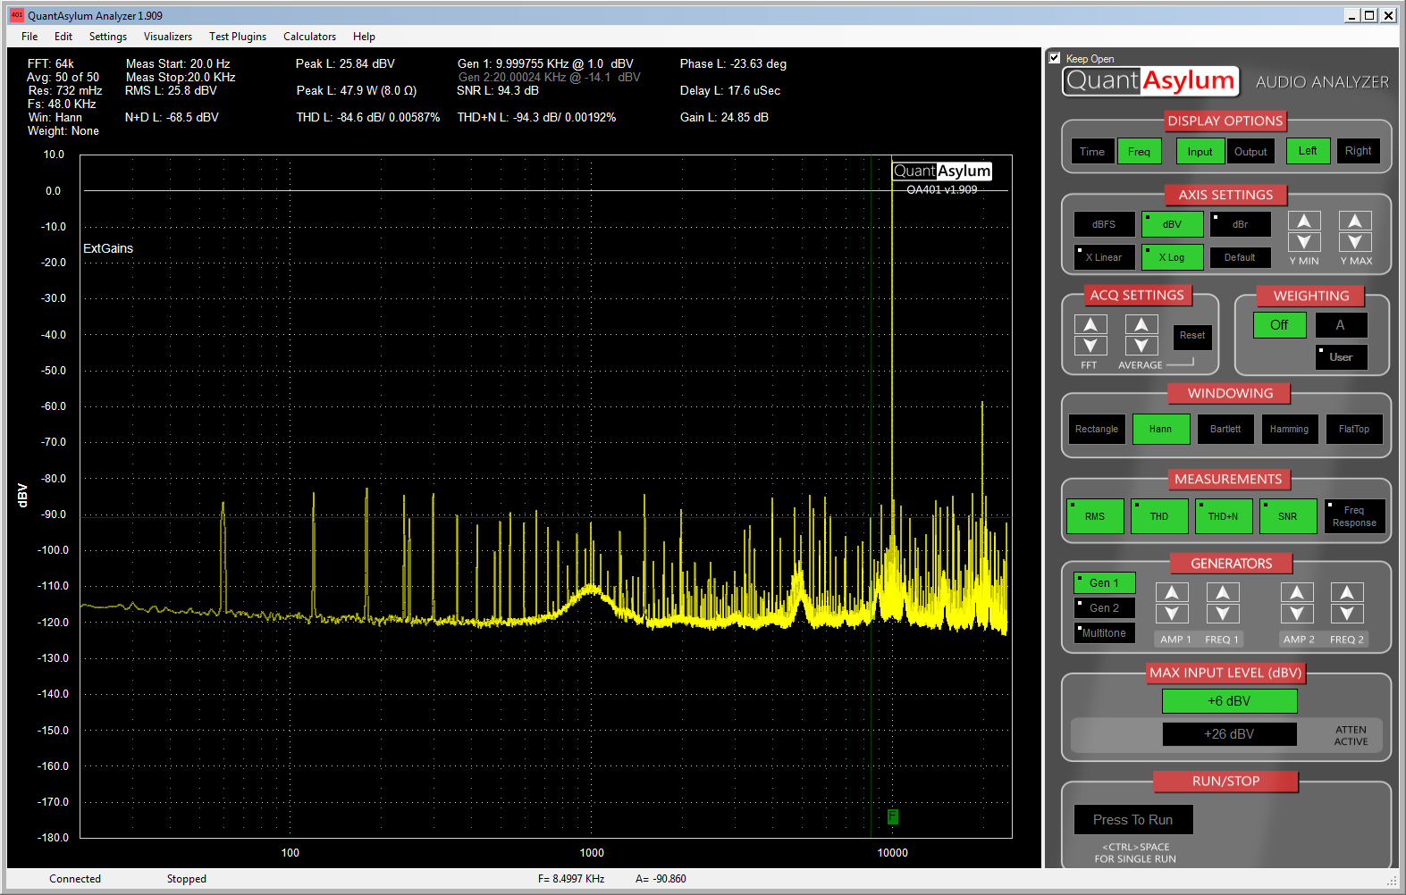Decrease AVERAGE count with the down arrow

pyautogui.click(x=1141, y=346)
